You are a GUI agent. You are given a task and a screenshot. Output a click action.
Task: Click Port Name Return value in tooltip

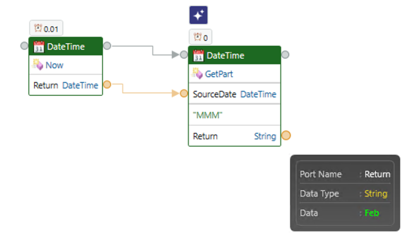(x=377, y=174)
